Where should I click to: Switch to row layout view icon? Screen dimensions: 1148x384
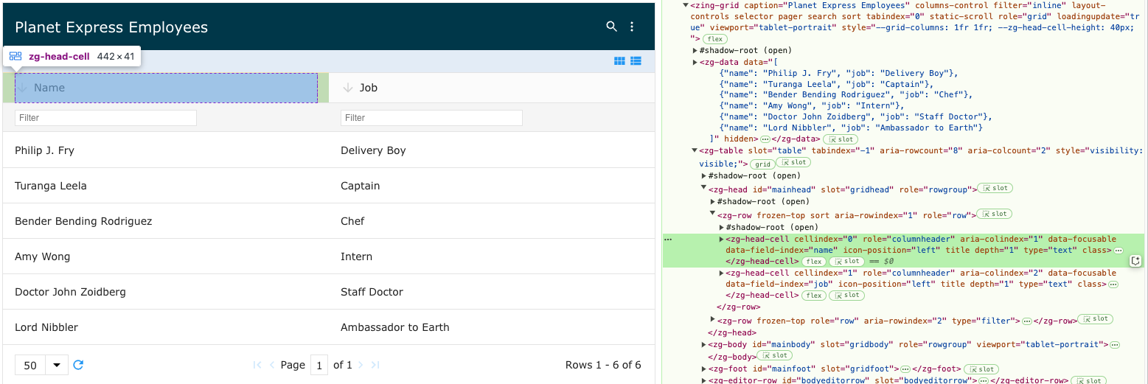(636, 61)
